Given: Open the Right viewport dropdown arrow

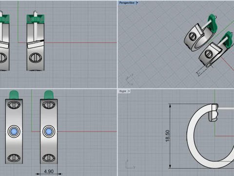Looking at the screenshot, I should click(129, 91).
